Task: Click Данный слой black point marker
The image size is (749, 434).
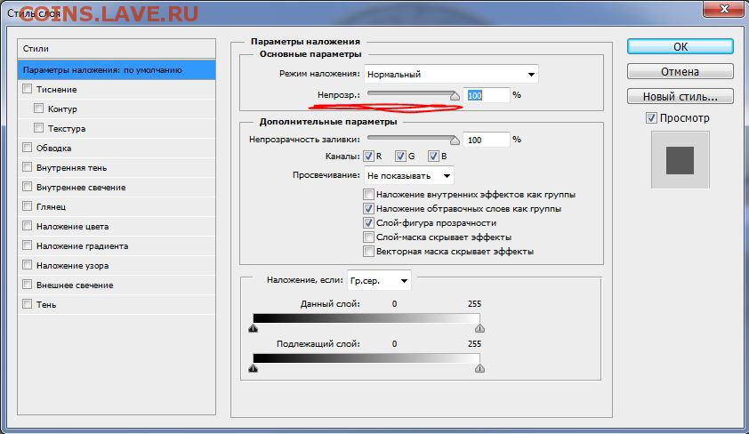Action: (254, 328)
